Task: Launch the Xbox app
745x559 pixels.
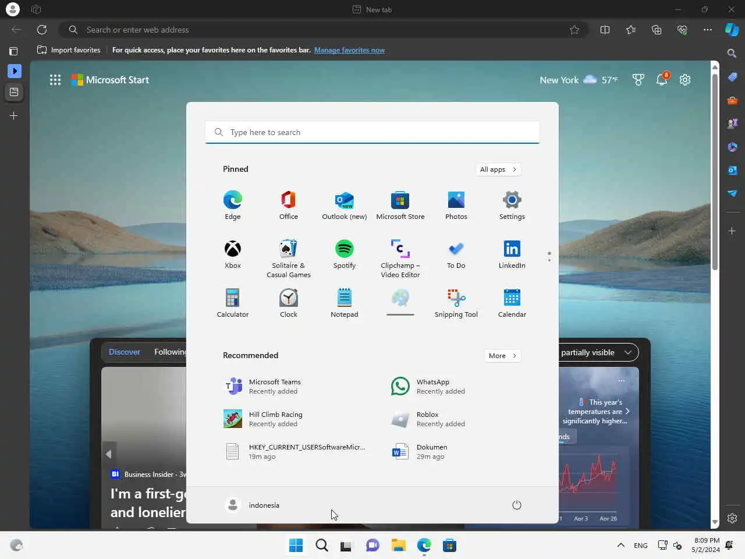Action: (x=233, y=254)
